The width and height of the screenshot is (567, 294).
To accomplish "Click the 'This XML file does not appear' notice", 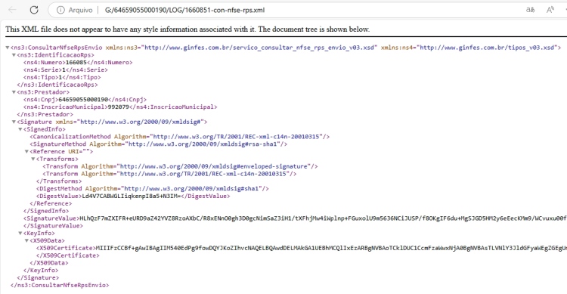I will coord(187,29).
